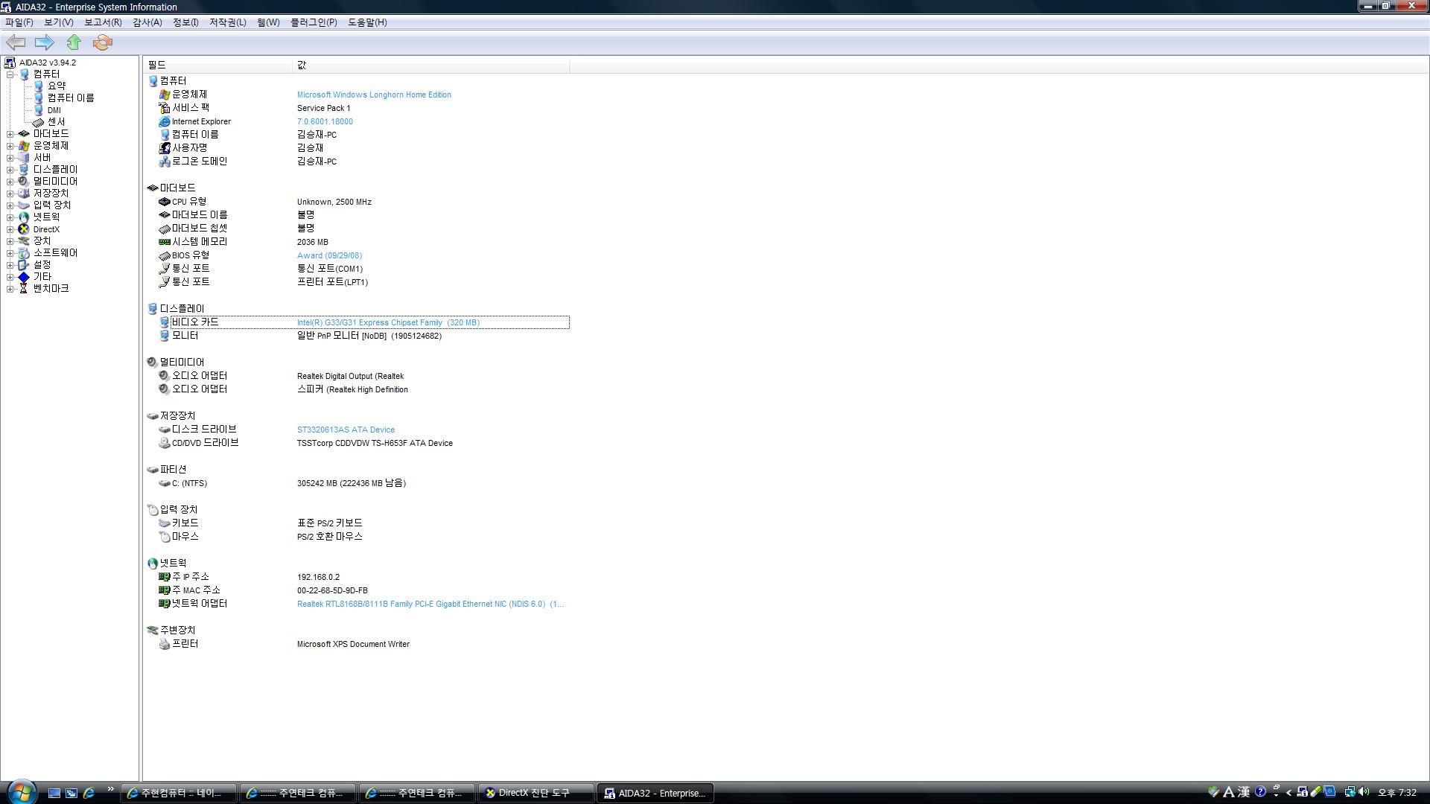
Task: Collapse the 컴퓨터 tree node
Action: 10,74
